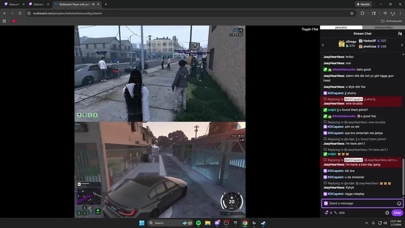Screen dimensions: 405x228
Task: Open Chrome from the taskbar
Action: [245, 223]
